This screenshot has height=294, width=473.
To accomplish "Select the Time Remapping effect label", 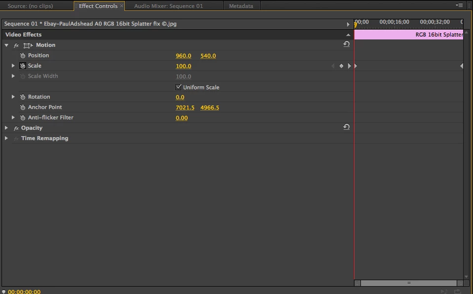I will (44, 138).
